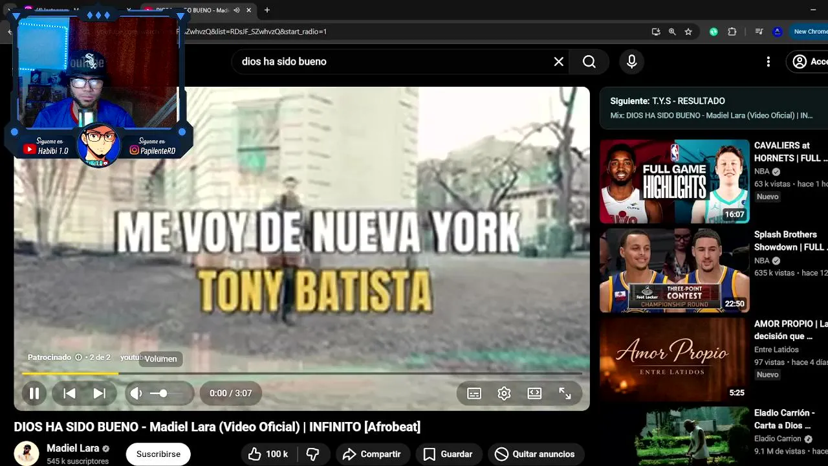The width and height of the screenshot is (828, 466).
Task: Share the video with Compartir
Action: 371,454
